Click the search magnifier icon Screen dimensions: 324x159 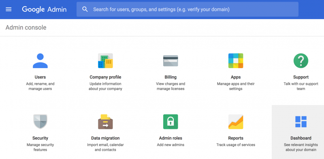[85, 9]
